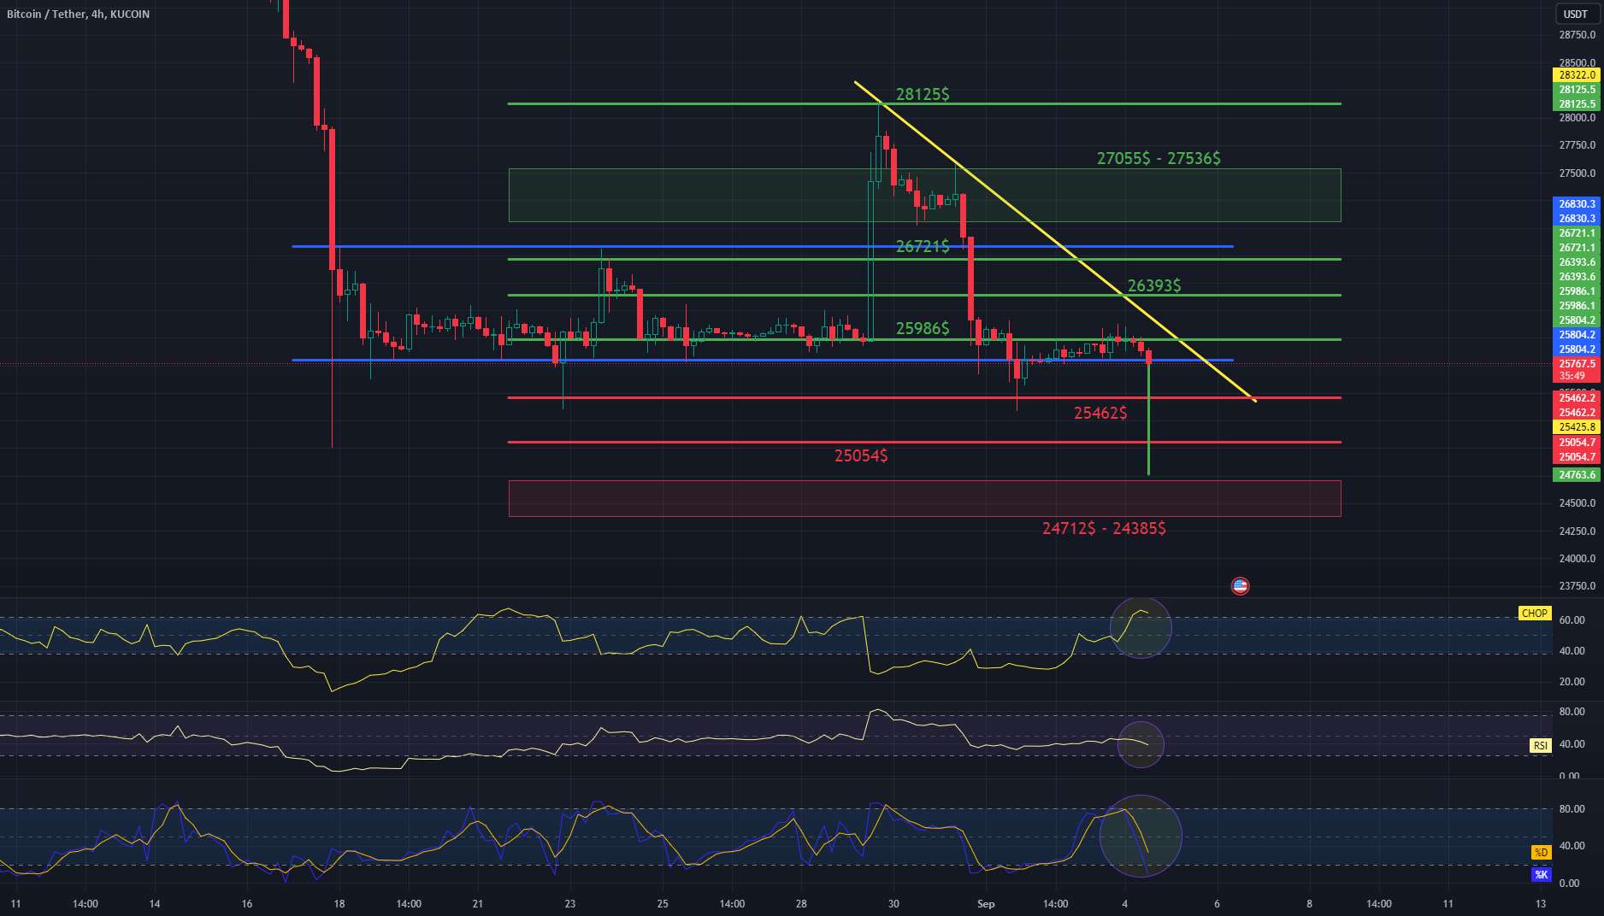Click the 28750.0 price axis label
The image size is (1604, 916).
tap(1577, 35)
